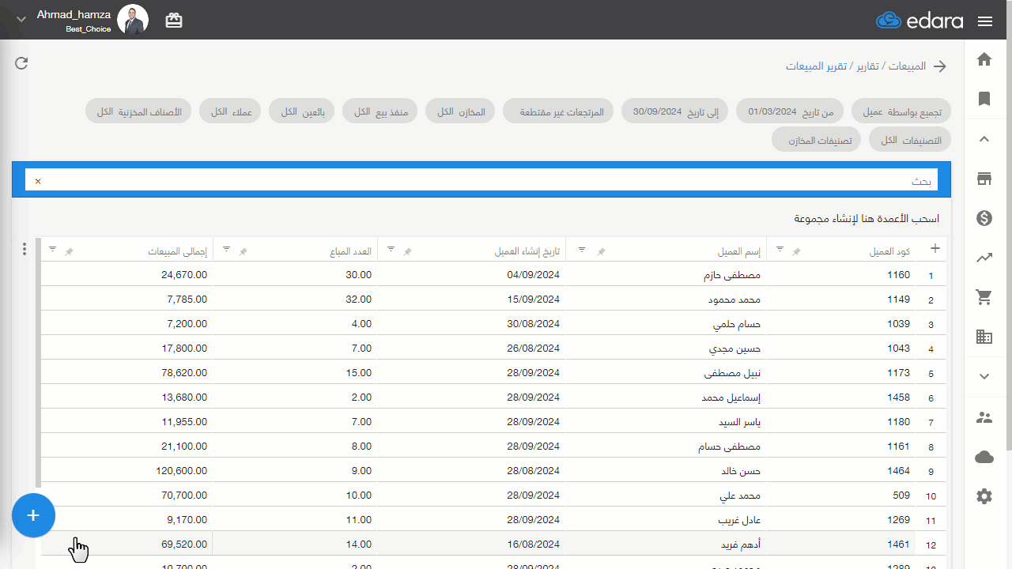
Task: Collapse the sidebar section with the up chevron
Action: pyautogui.click(x=984, y=139)
